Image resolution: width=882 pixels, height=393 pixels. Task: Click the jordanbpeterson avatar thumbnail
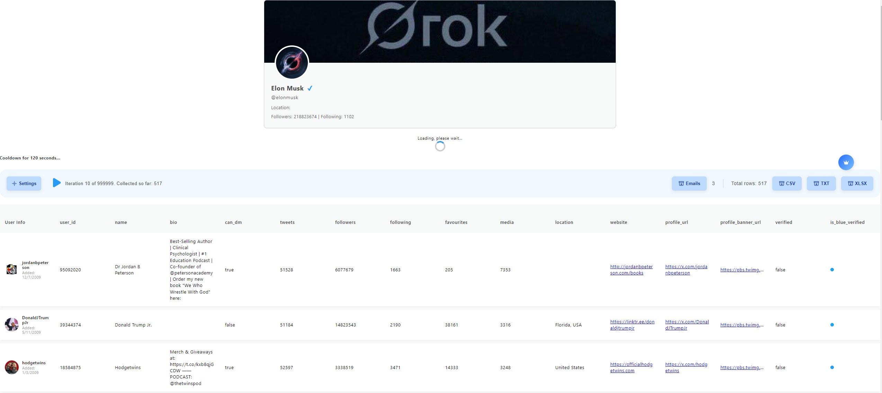point(12,270)
